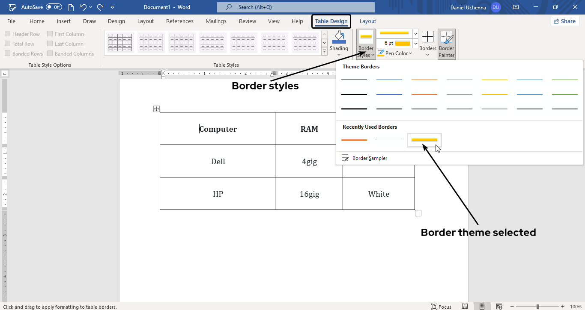Screen dimensions: 585x310
Task: Click the Share button
Action: (x=565, y=21)
